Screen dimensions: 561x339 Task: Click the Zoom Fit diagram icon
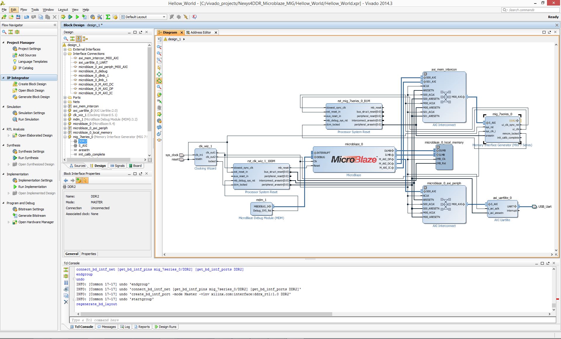[x=159, y=60]
